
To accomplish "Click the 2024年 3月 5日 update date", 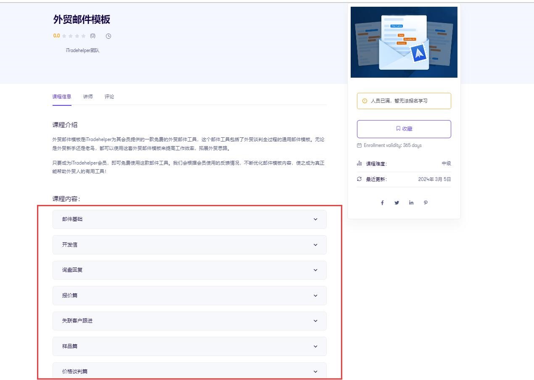I will 434,179.
